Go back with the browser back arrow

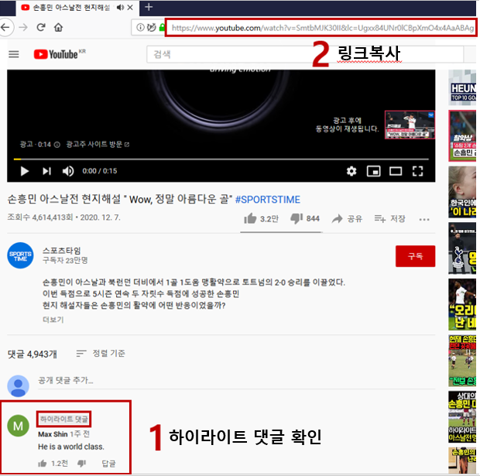pyautogui.click(x=5, y=28)
